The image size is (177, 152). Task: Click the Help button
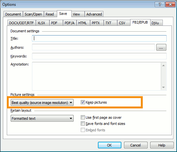(162, 145)
